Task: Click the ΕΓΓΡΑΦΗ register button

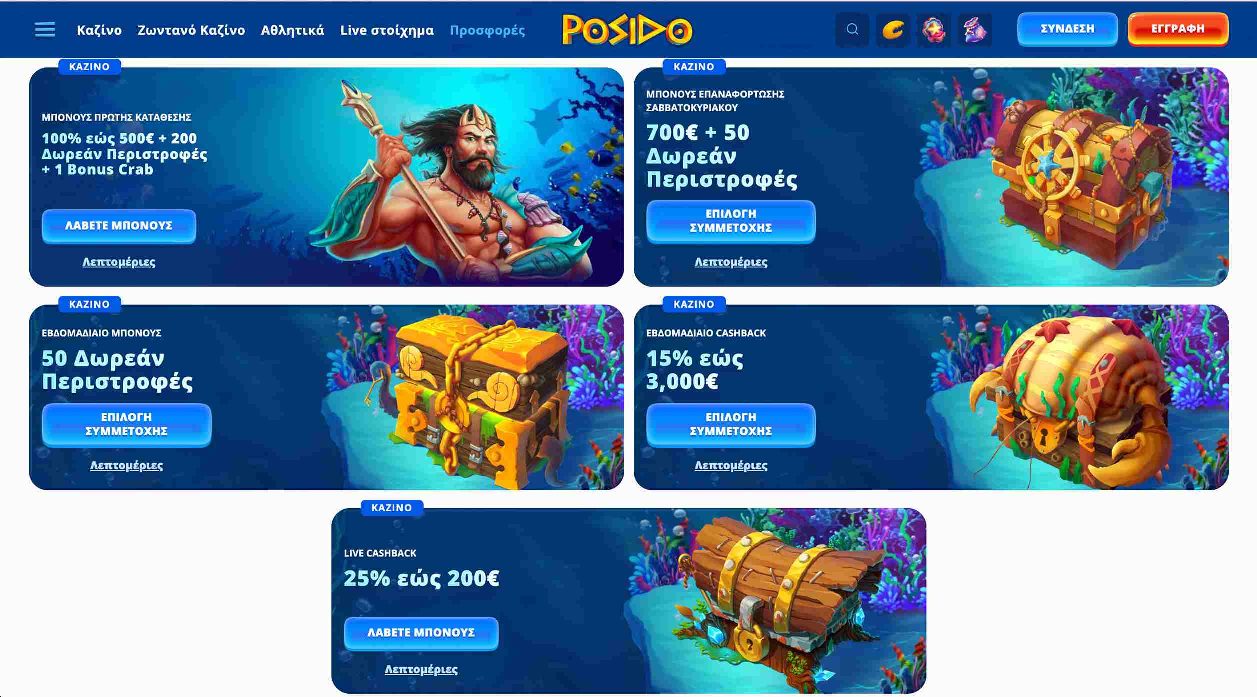Action: (x=1178, y=29)
